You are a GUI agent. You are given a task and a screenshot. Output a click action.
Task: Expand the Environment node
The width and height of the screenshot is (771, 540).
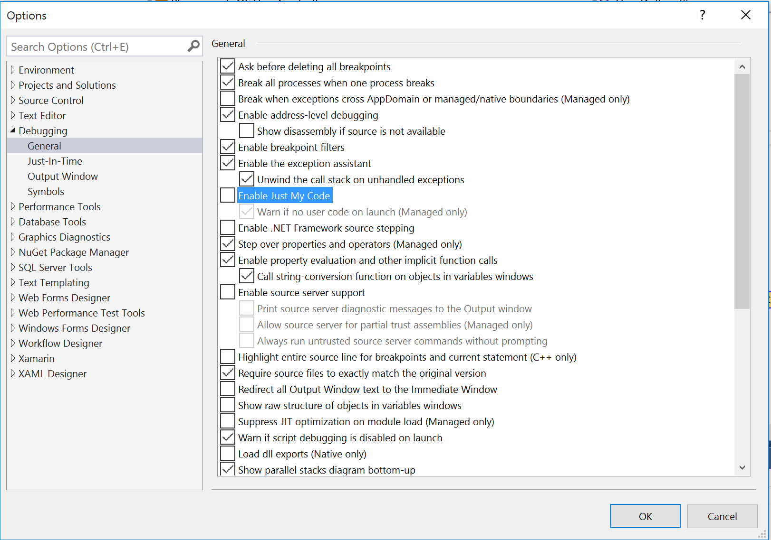coord(13,70)
